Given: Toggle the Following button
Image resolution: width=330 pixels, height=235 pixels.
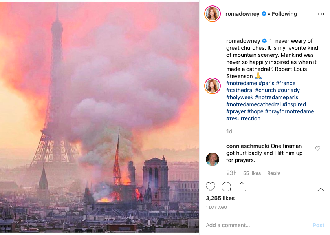Looking at the screenshot, I should click(284, 14).
